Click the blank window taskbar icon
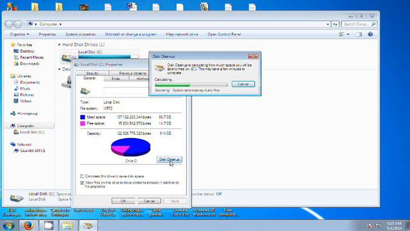This screenshot has width=410, height=231. click(x=49, y=225)
